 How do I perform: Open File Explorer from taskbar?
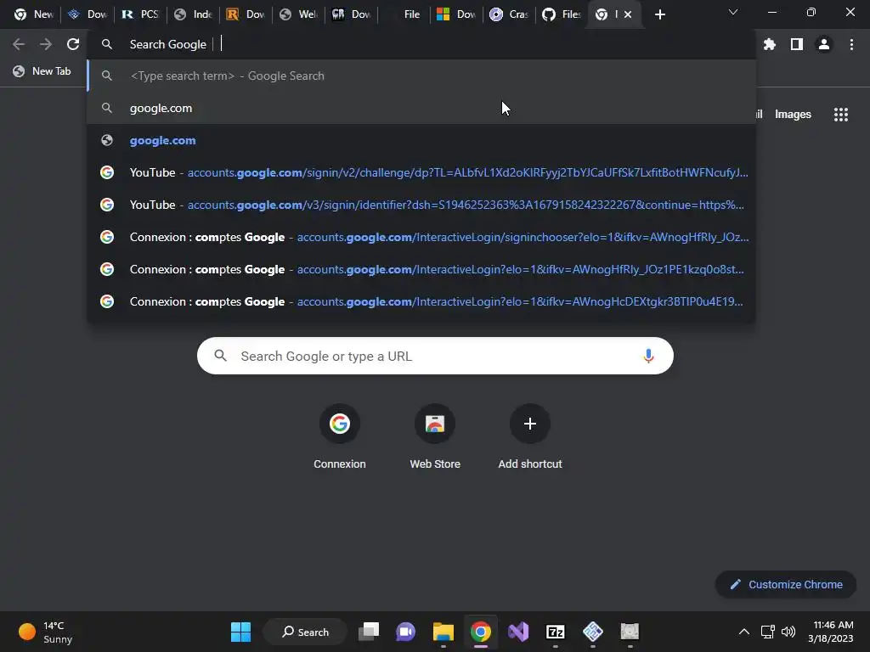click(x=443, y=632)
